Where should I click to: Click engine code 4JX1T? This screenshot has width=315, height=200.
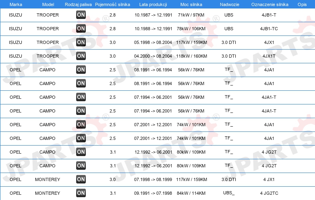click(269, 56)
